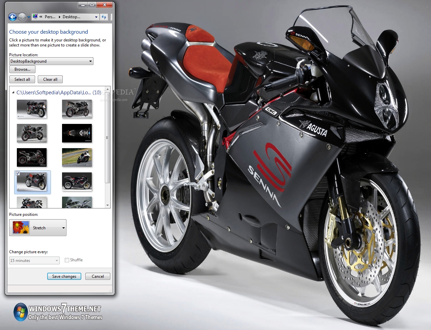
Task: Click the greyed-out Forward arrow button
Action: pyautogui.click(x=22, y=17)
